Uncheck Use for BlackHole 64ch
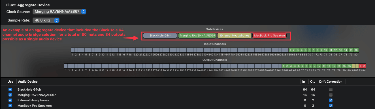375x109 pixels. (10, 89)
